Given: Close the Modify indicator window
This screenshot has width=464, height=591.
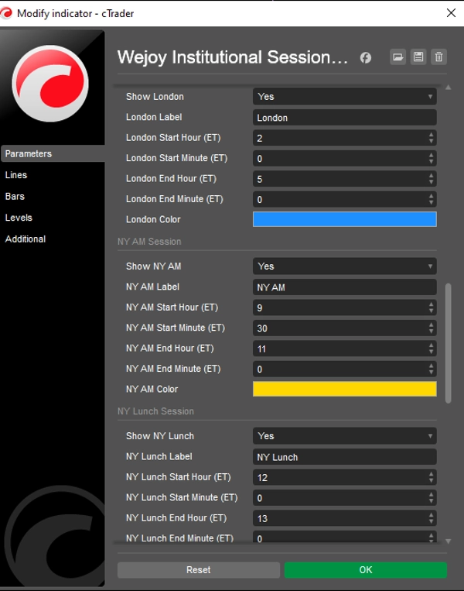Looking at the screenshot, I should point(450,12).
